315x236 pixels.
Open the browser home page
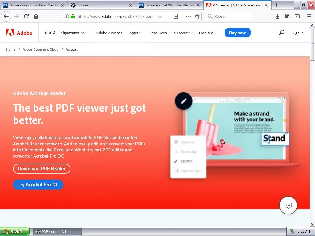(36, 16)
